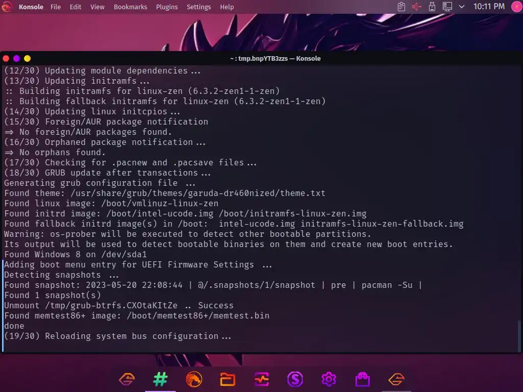Click the path '/boot/vmlinuz-linux-zen'
The height and width of the screenshot is (392, 523).
point(160,203)
